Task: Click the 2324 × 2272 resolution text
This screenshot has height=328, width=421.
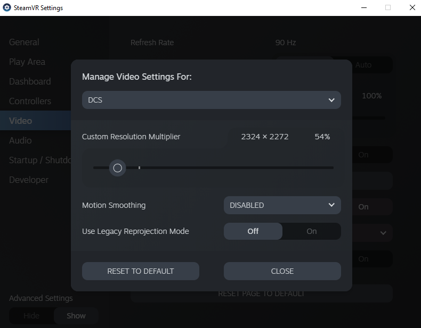Action: [x=265, y=137]
